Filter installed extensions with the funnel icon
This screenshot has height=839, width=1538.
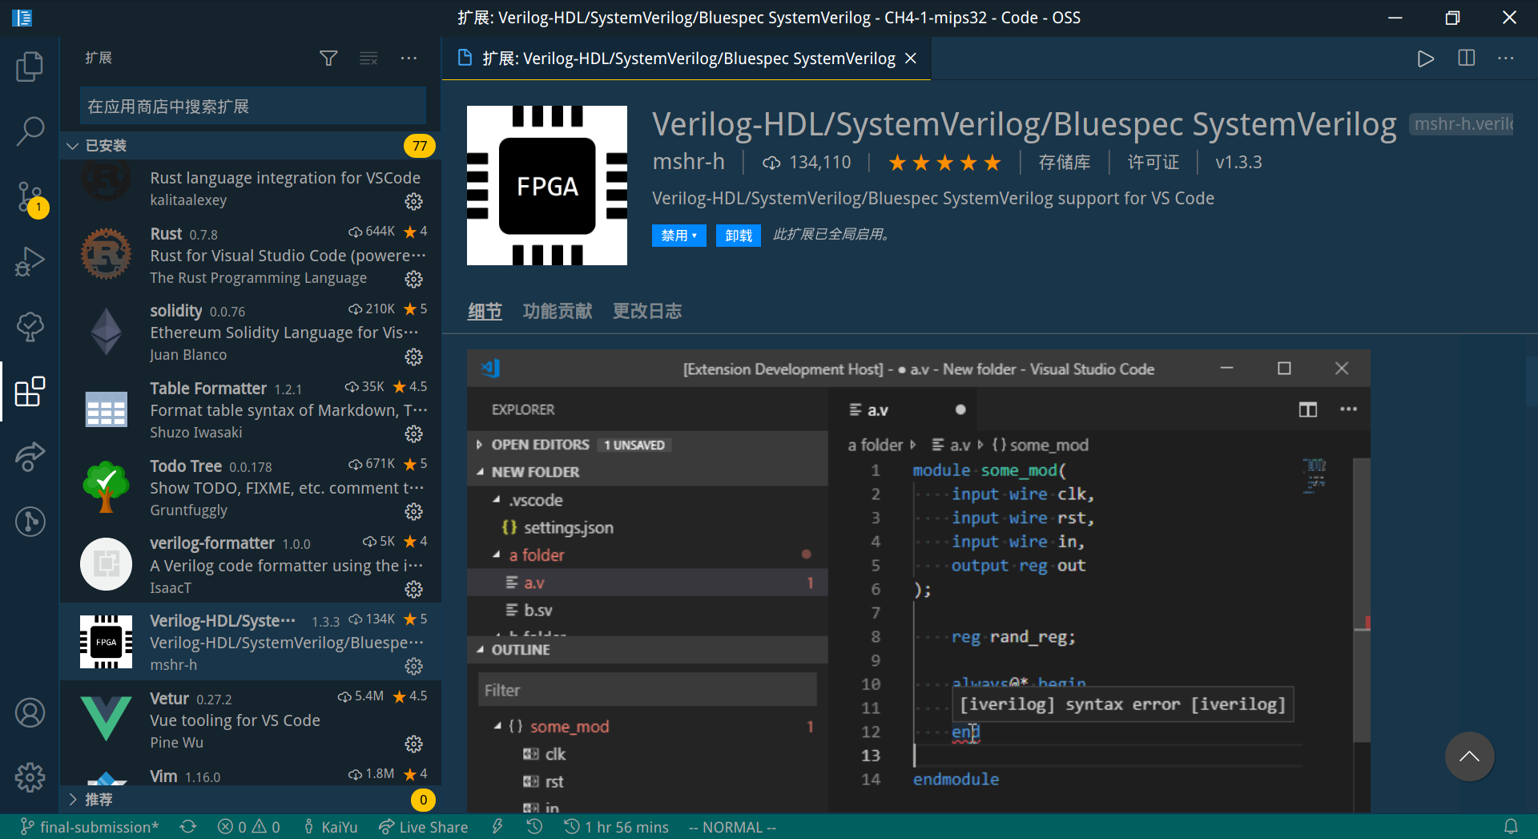328,58
